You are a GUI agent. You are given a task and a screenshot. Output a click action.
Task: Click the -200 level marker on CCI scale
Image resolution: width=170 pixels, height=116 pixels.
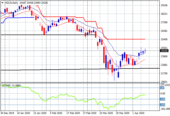[163, 105]
